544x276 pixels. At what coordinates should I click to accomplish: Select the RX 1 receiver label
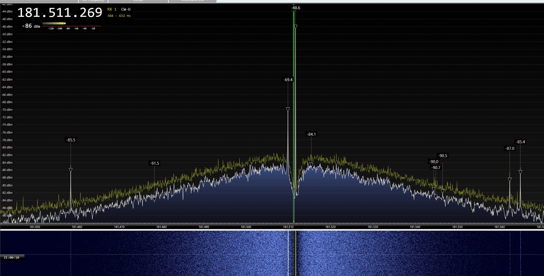112,9
